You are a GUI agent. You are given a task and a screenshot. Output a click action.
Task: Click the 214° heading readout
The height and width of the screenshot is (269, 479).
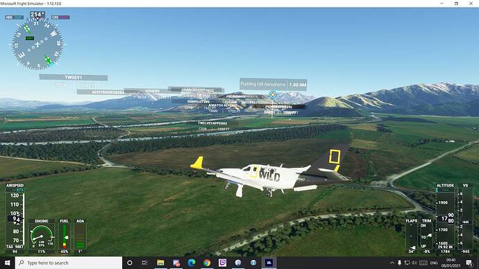point(37,15)
